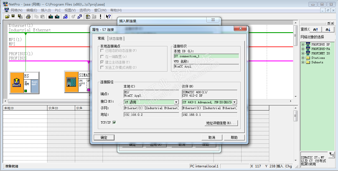
Task: Select the 常规 tab
Action: point(101,38)
